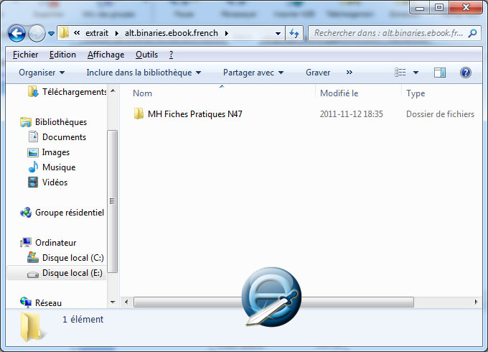Click the Vidéos film icon
Screen dimensions: 488x352
pyautogui.click(x=33, y=182)
